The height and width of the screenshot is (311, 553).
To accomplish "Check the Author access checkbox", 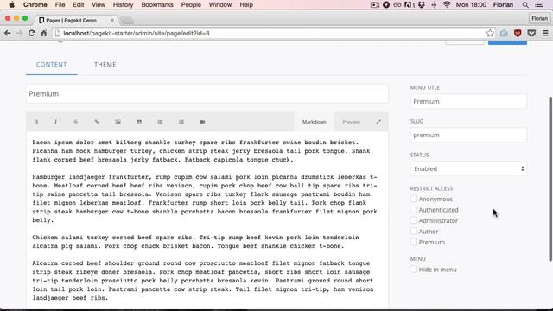I will point(414,232).
